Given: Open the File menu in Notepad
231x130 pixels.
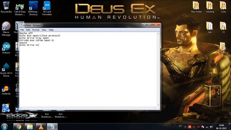Looking at the screenshot, I should pos(22,30).
